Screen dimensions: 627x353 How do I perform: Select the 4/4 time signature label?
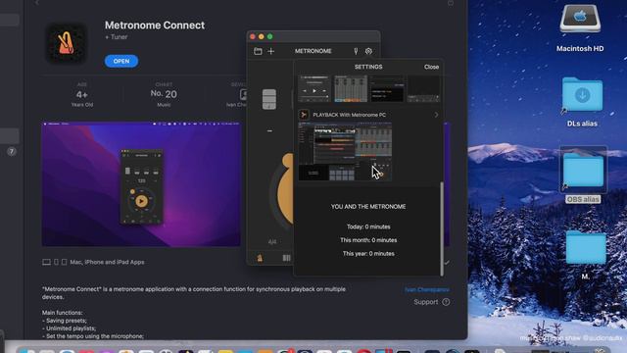click(272, 242)
